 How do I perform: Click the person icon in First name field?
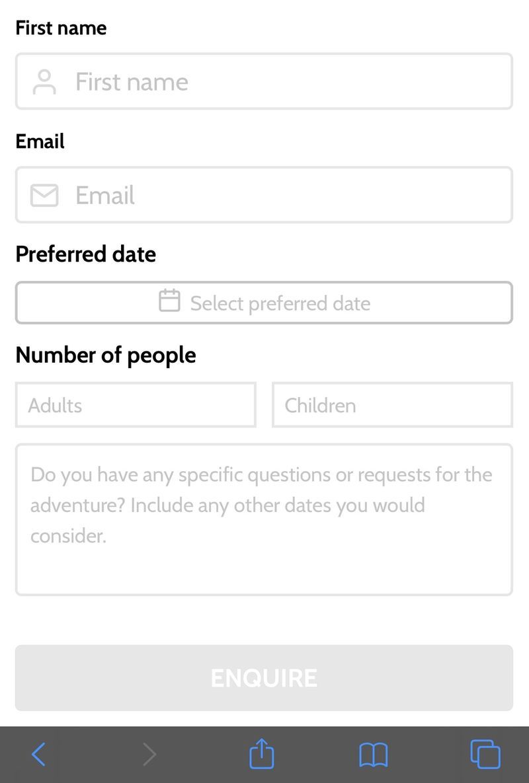(44, 82)
